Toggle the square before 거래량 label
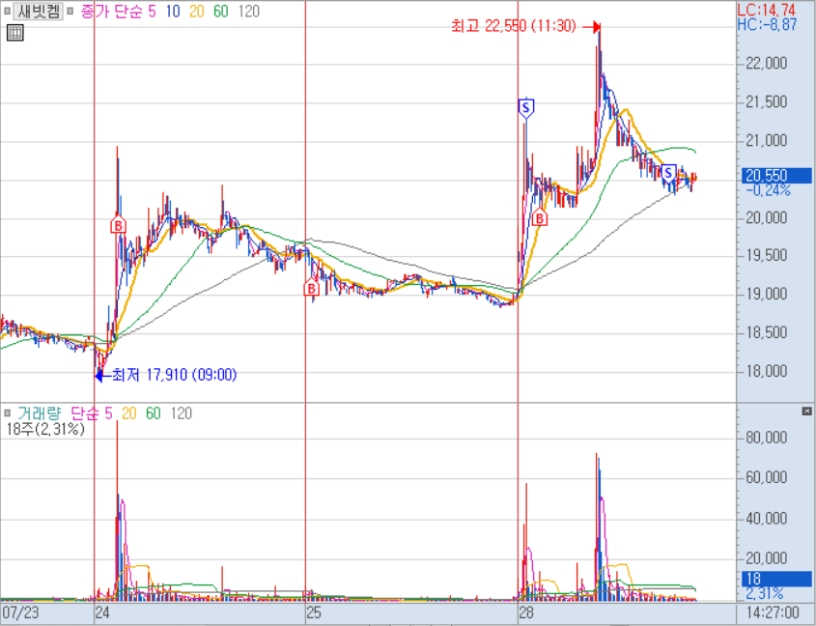Image resolution: width=816 pixels, height=626 pixels. [7, 413]
